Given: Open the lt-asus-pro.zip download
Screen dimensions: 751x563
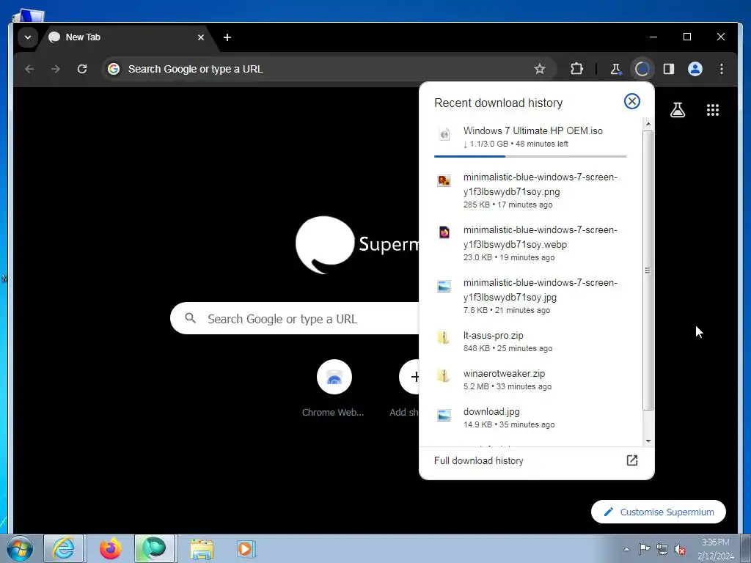Looking at the screenshot, I should pos(530,341).
